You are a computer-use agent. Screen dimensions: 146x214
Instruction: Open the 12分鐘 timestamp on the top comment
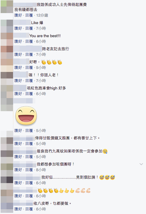pyautogui.click(x=42, y=15)
